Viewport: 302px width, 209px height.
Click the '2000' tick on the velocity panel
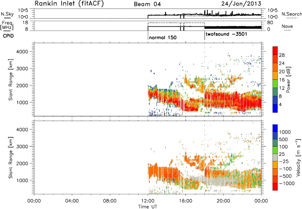click(22, 163)
